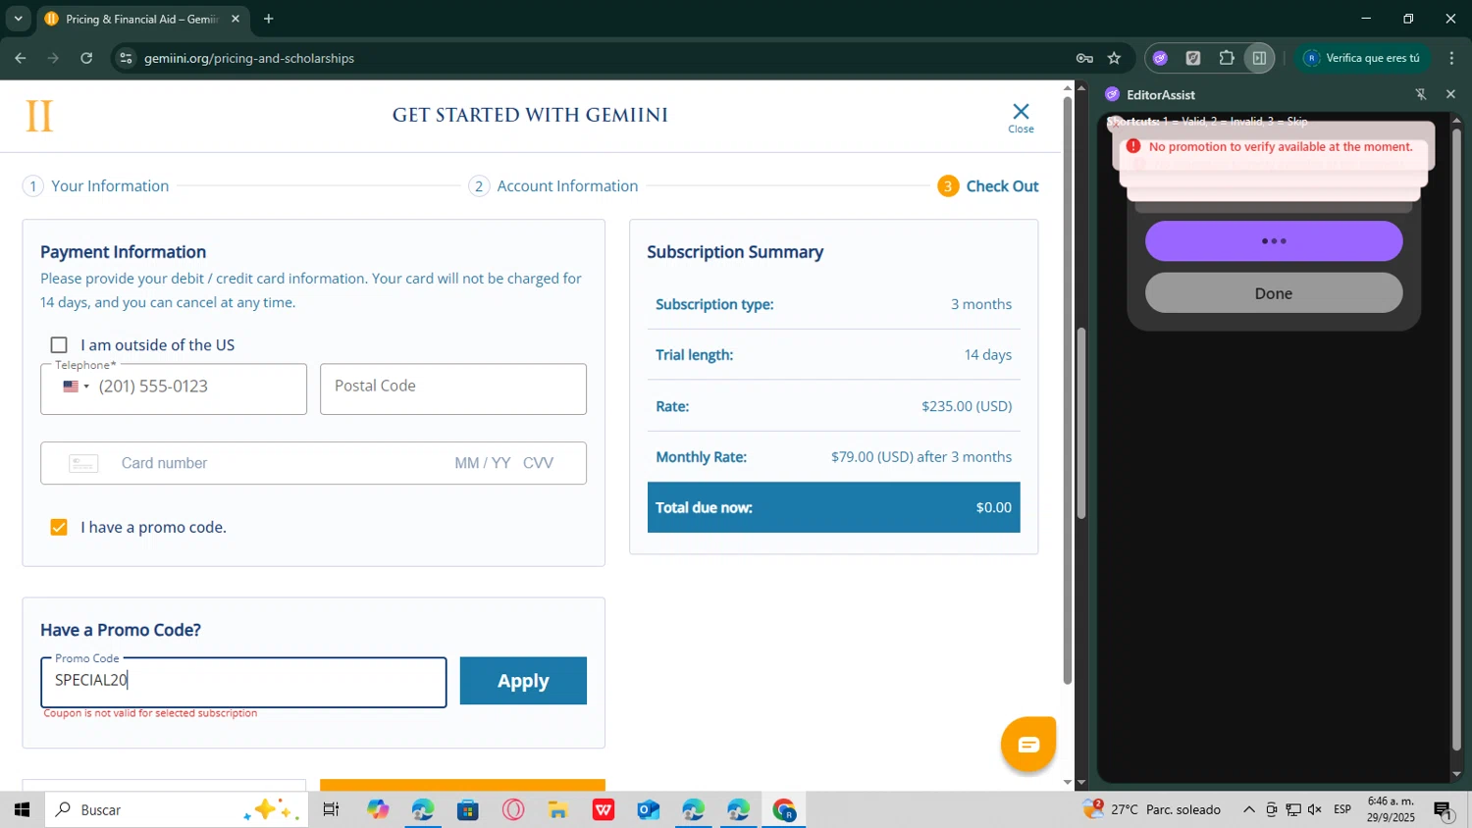Image resolution: width=1472 pixels, height=828 pixels.
Task: Close the EditorAssist side panel
Action: point(1450,94)
